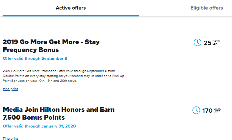Image resolution: width=232 pixels, height=140 pixels.
Task: Click the number 170 in days counter
Action: 207,111
